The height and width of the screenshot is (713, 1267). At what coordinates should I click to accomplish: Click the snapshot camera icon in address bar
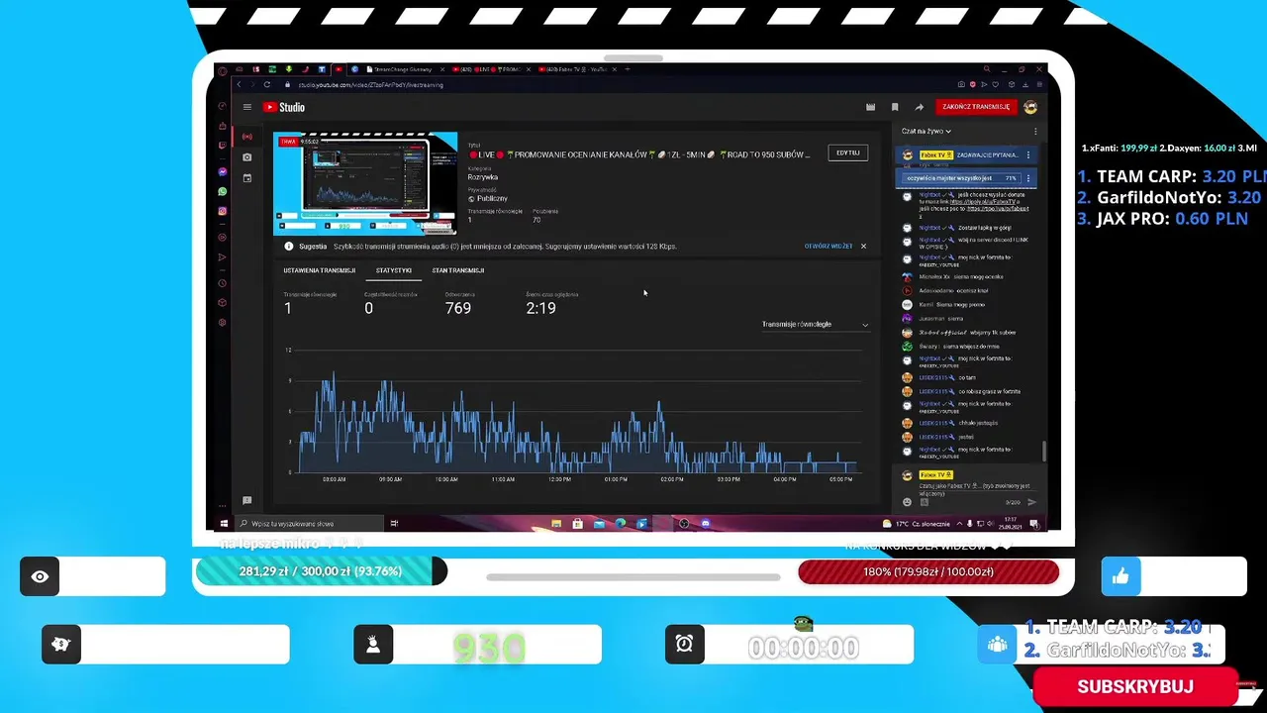click(x=960, y=85)
